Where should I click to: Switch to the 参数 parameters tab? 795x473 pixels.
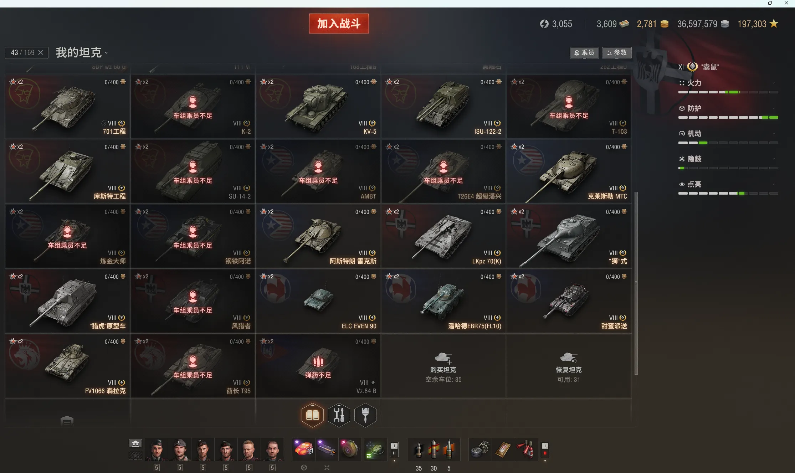617,53
